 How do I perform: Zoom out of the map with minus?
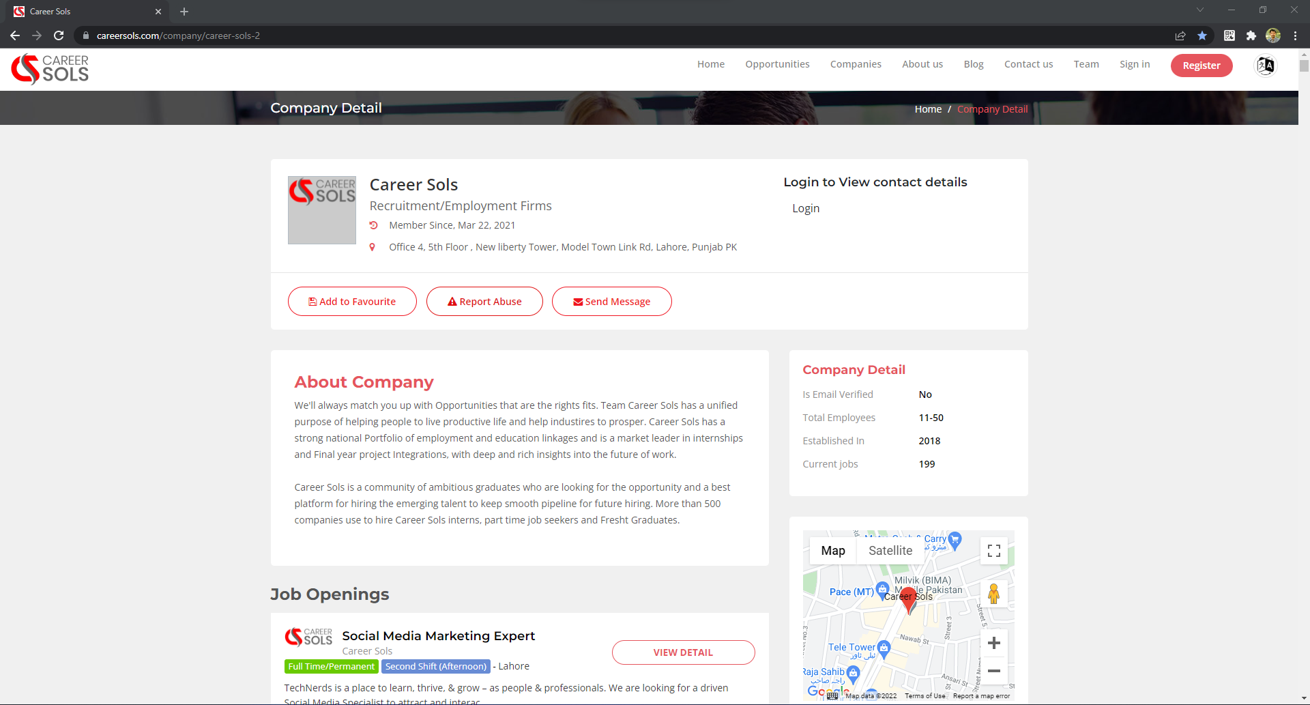[993, 671]
